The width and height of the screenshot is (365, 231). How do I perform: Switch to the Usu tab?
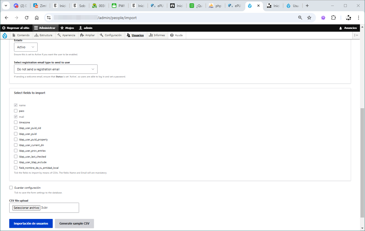pos(293,6)
